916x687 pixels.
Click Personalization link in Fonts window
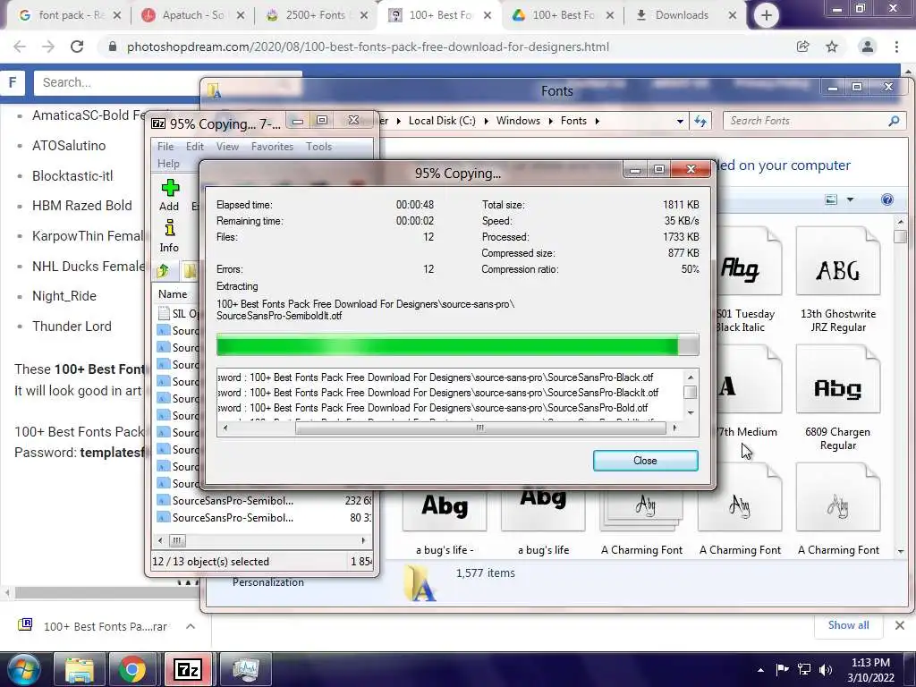coord(268,582)
